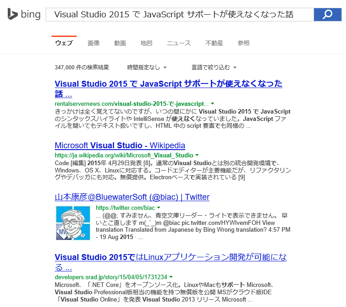Click the rentalservernews.com result URL

(131, 104)
